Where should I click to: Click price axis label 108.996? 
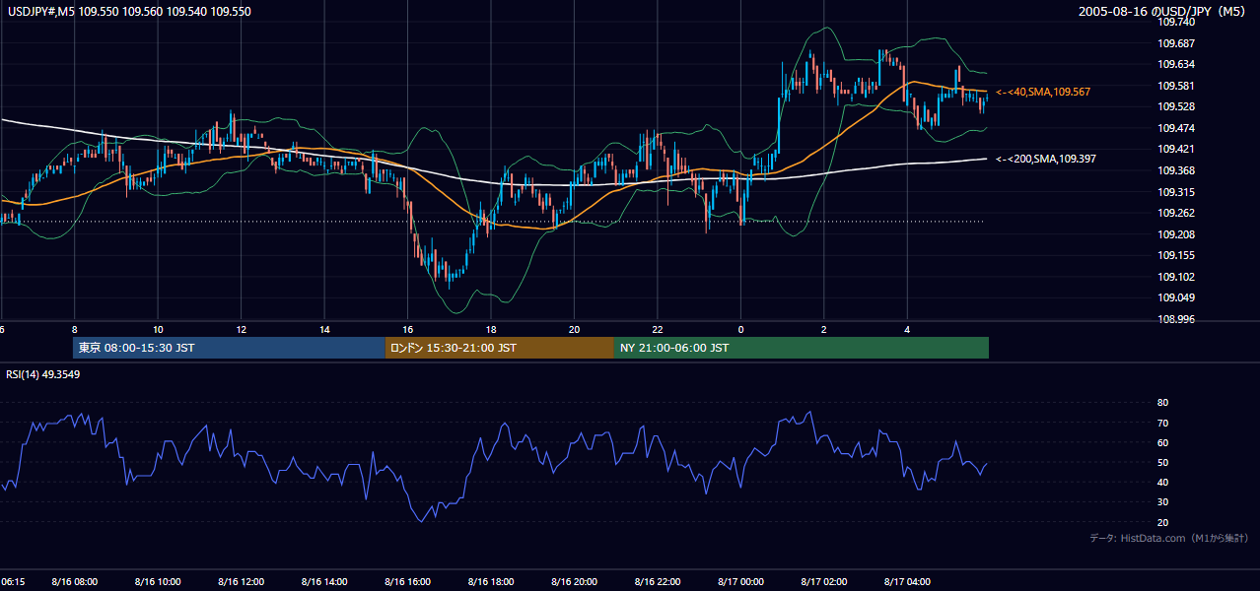[x=1175, y=319]
